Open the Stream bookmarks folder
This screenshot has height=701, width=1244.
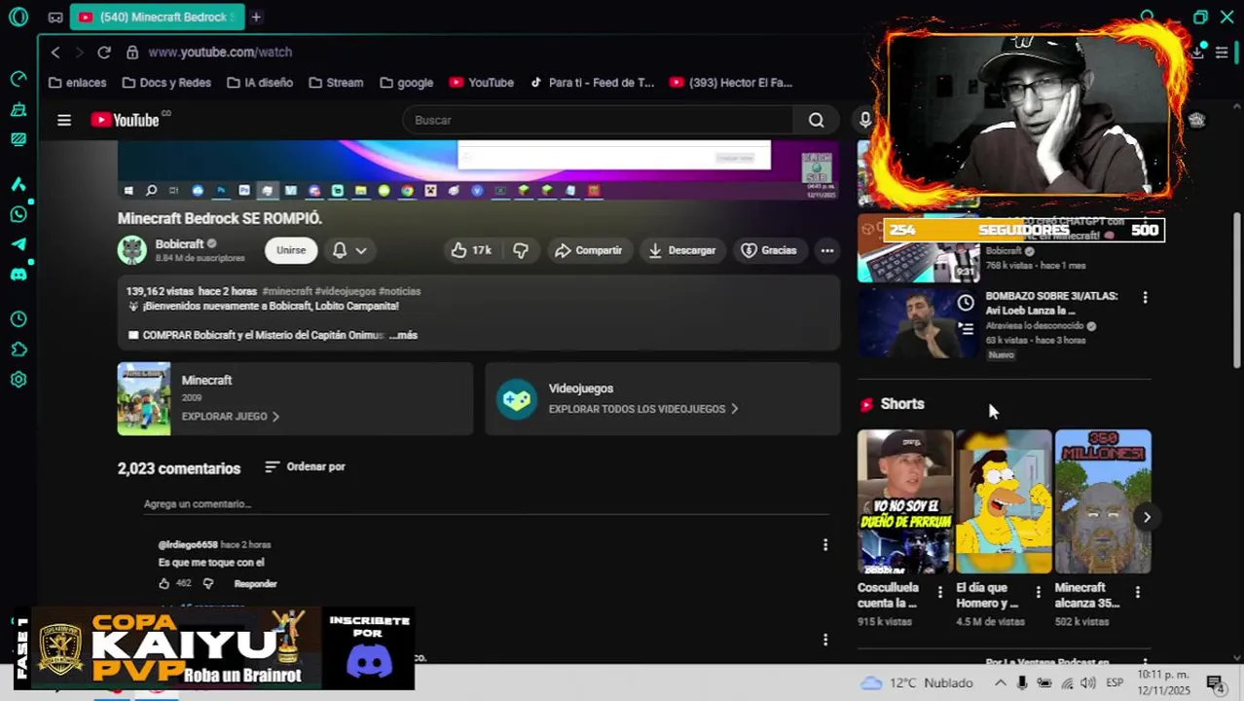coord(336,83)
